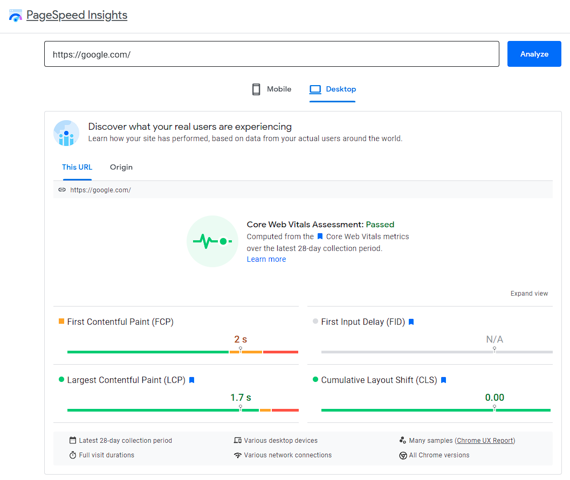Click the bookmark icon next to CLS

(443, 380)
